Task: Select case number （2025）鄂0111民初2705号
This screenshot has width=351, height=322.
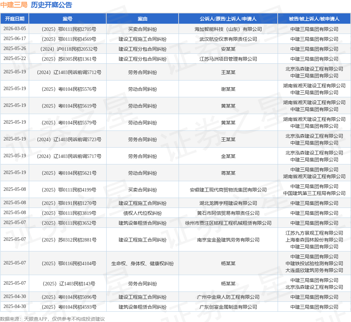Action: (68, 29)
